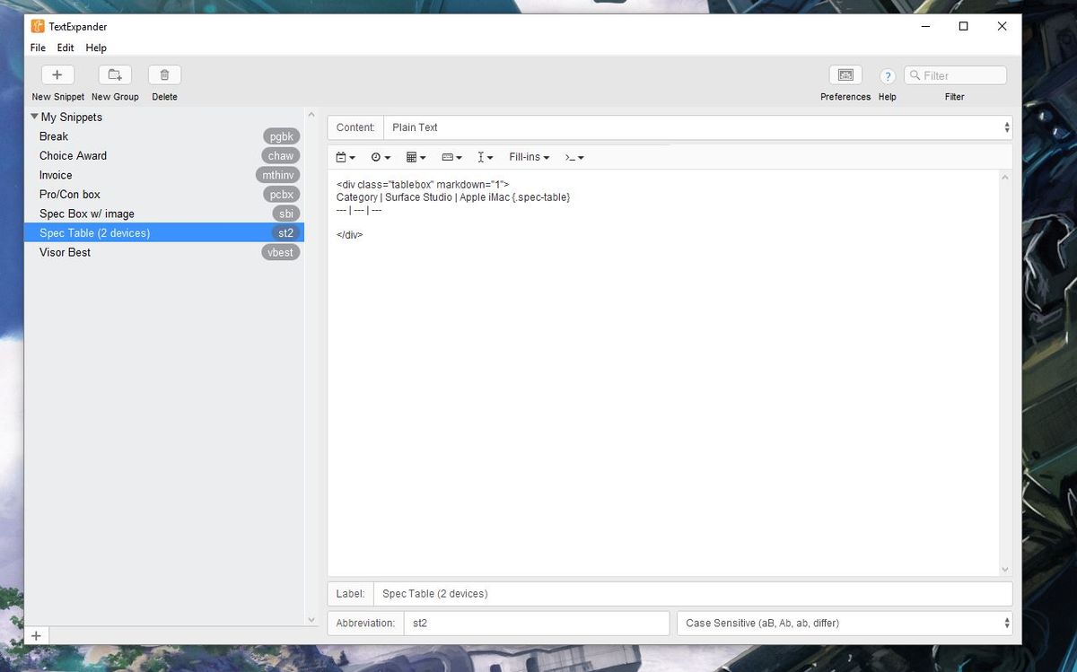The image size is (1077, 672).
Task: Select the keyboard key insertion icon
Action: coord(450,156)
